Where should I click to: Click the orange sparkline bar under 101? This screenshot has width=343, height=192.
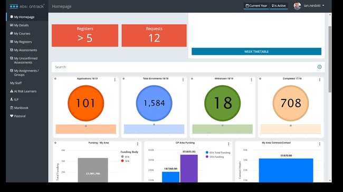click(x=85, y=129)
